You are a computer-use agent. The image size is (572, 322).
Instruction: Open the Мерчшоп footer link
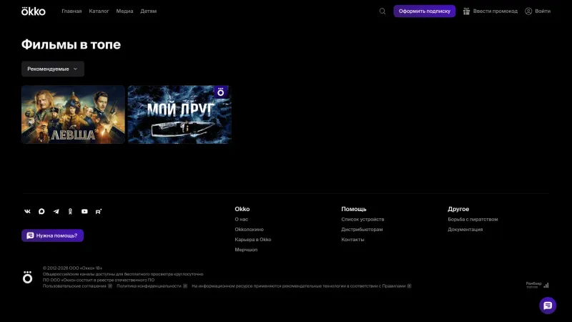(x=246, y=250)
